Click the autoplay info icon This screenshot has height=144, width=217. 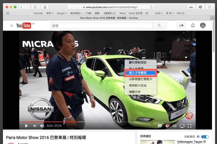(198, 137)
